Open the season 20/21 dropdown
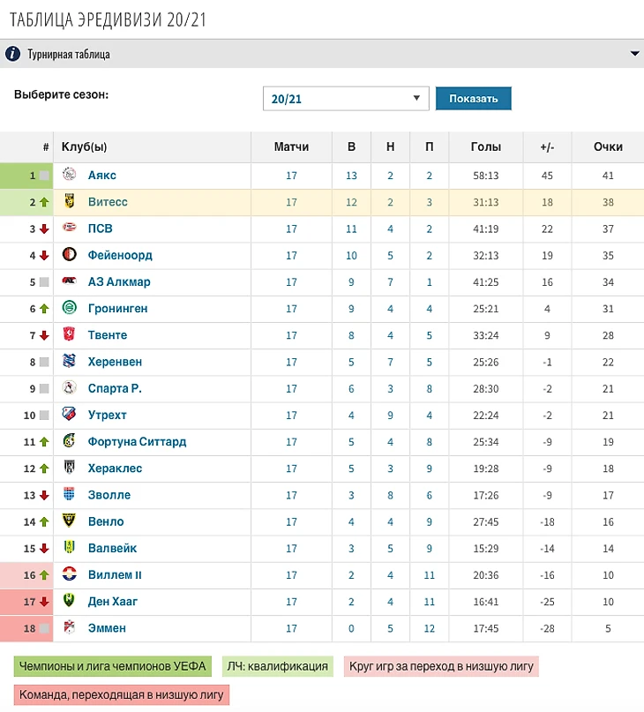644x712 pixels. click(x=346, y=99)
